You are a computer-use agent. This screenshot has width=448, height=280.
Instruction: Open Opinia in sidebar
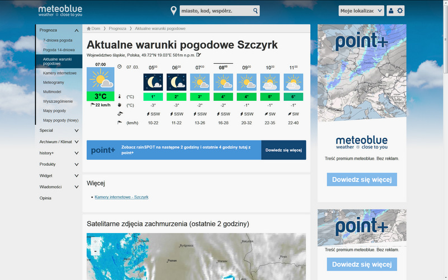click(x=45, y=198)
